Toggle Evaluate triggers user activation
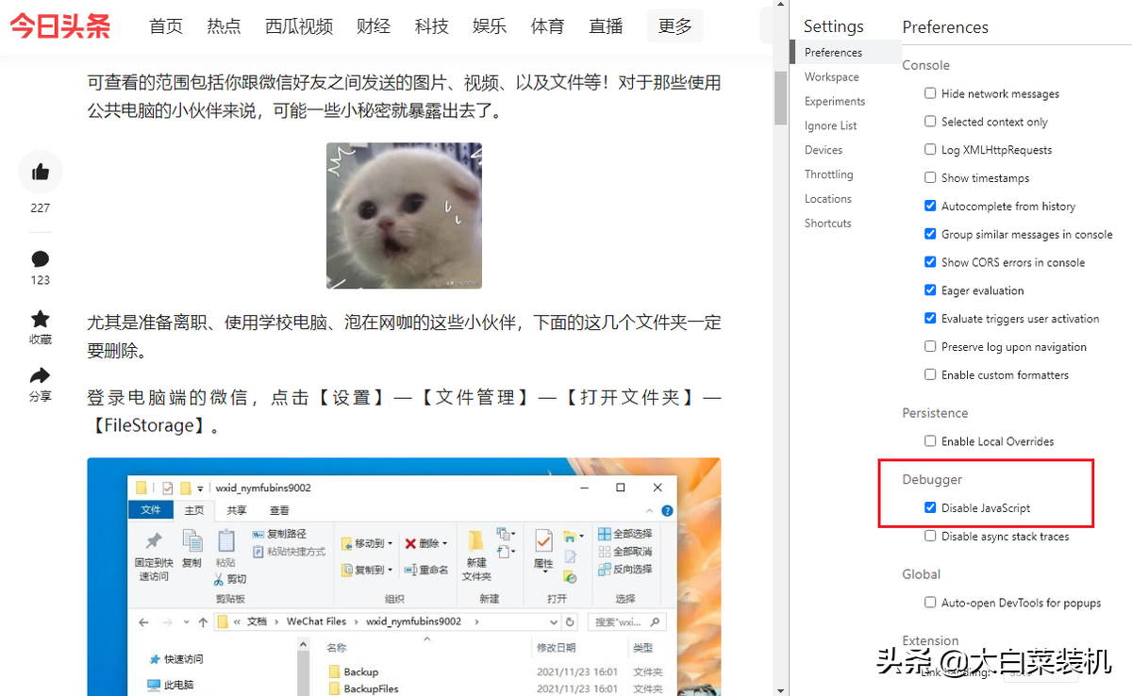Viewport: 1132px width, 696px height. tap(931, 319)
